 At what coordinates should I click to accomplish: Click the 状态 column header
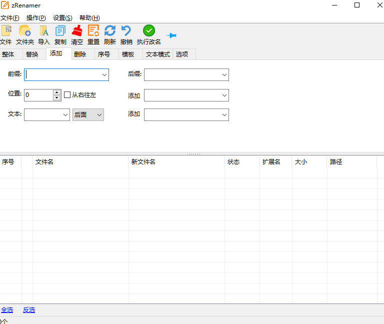(242, 162)
